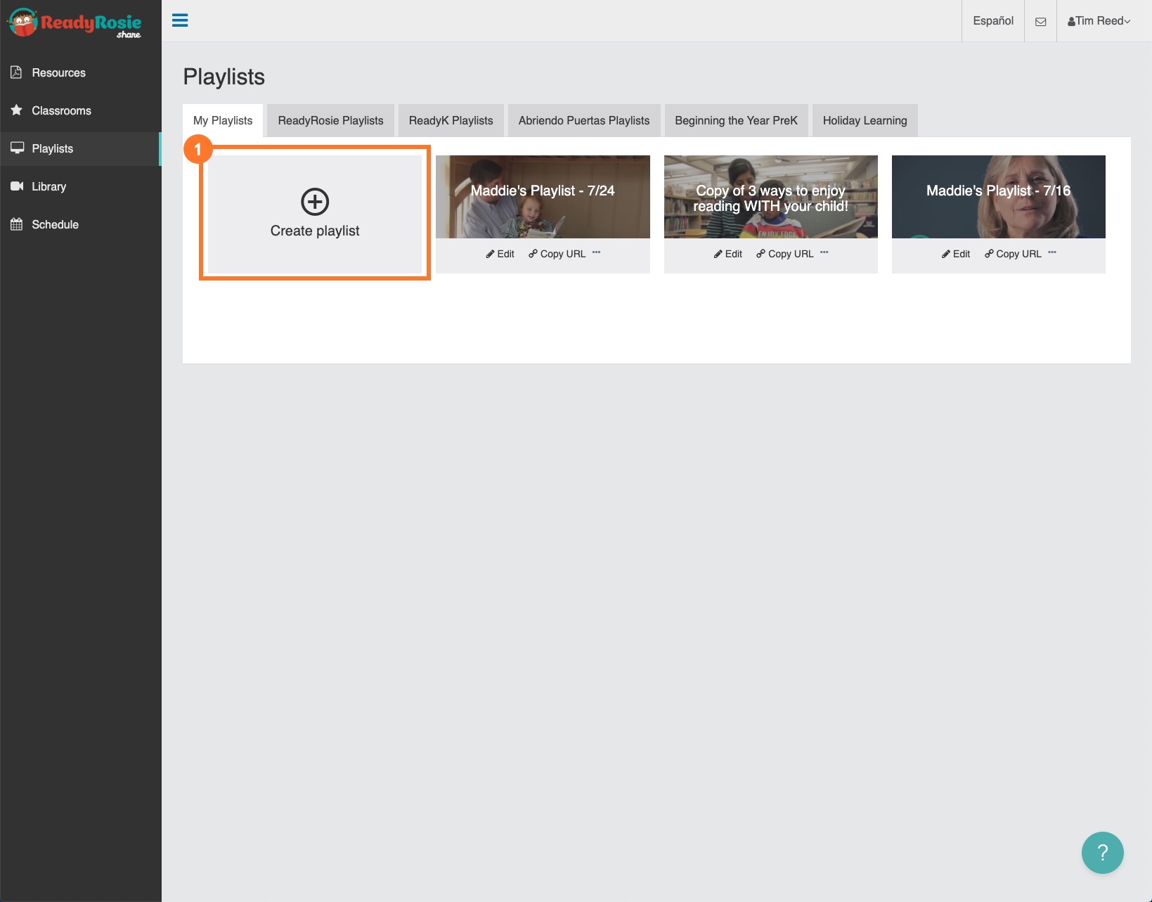Image resolution: width=1152 pixels, height=902 pixels.
Task: Switch the interface language to Español
Action: click(x=992, y=20)
